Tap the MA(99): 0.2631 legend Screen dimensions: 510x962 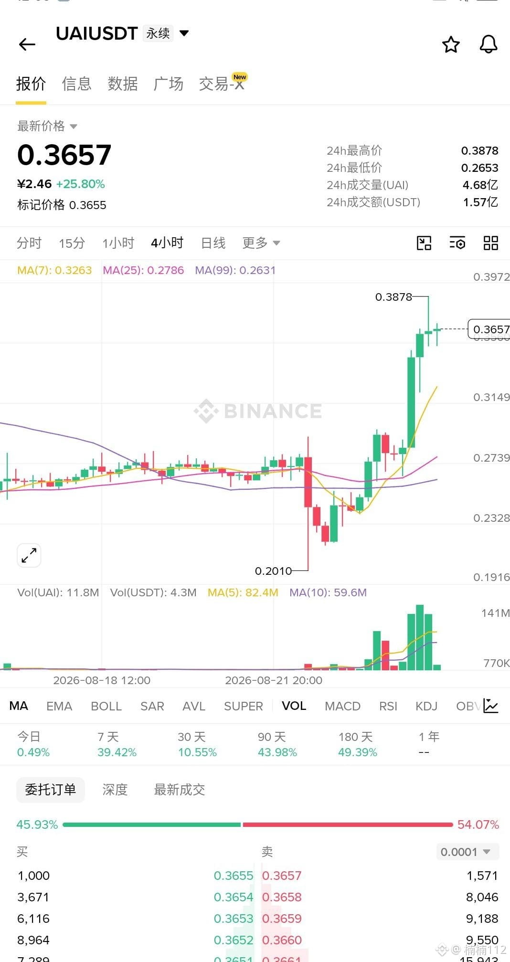click(x=235, y=270)
